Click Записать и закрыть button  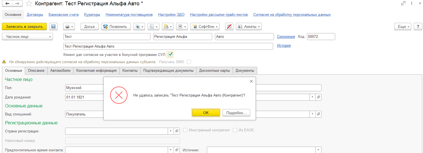(24, 26)
